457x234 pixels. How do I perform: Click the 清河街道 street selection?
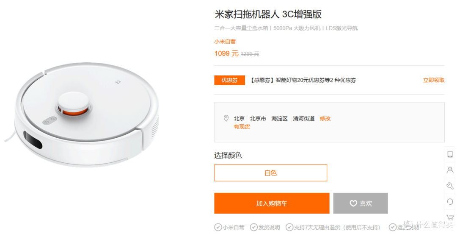(x=304, y=118)
